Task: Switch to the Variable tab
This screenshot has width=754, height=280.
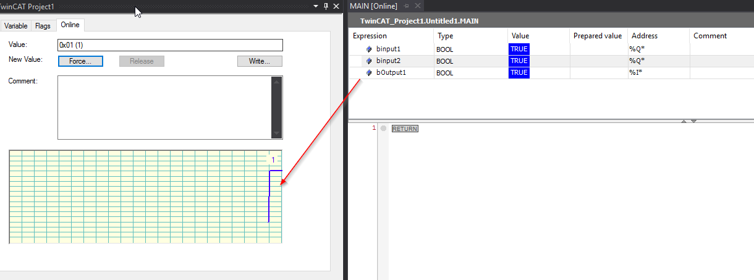Action: point(15,26)
